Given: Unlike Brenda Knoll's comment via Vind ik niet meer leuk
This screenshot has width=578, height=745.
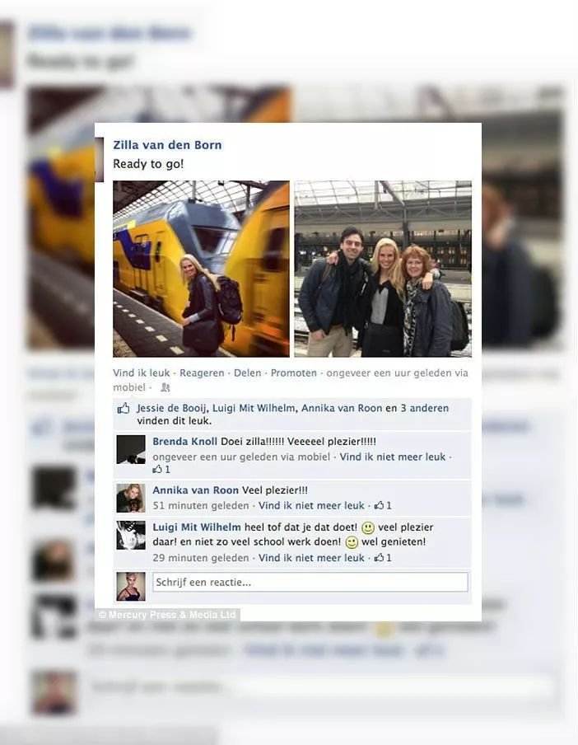Looking at the screenshot, I should 393,457.
